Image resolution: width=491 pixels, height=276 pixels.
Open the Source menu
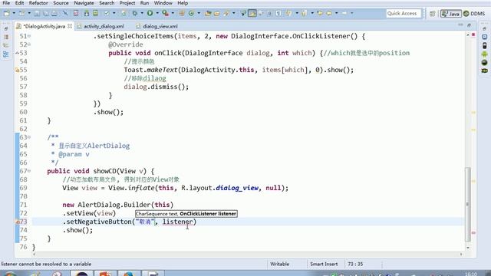click(61, 3)
